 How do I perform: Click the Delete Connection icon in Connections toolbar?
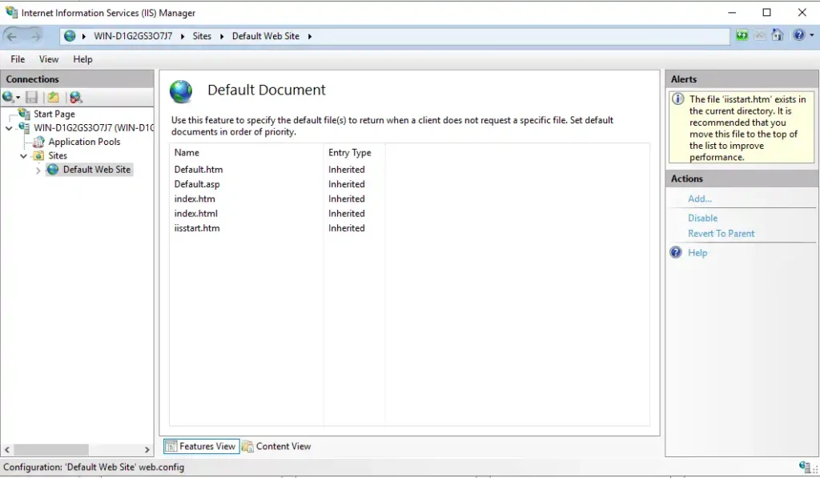pyautogui.click(x=76, y=97)
